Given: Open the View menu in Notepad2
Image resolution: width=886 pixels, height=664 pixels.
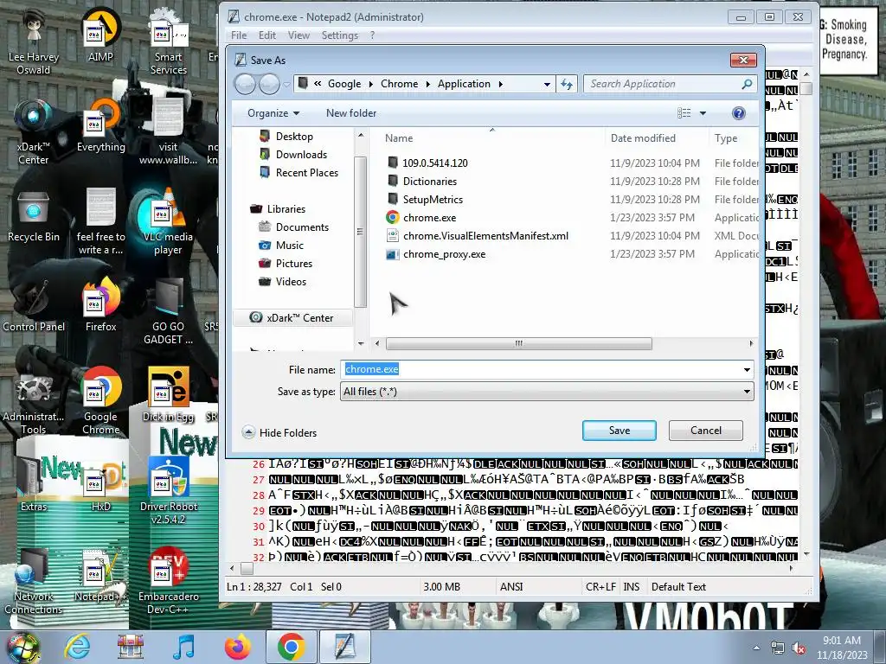Looking at the screenshot, I should click(x=299, y=35).
